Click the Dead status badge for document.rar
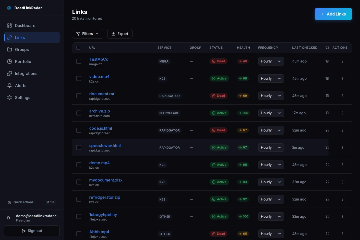This screenshot has height=240, width=360. [x=218, y=96]
